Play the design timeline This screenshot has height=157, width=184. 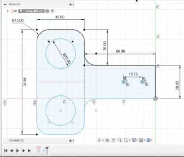[17, 151]
